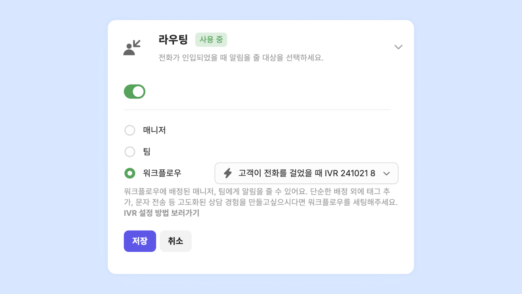Viewport: 522px width, 294px height.
Task: Select the 워크플로우 radio button
Action: point(130,173)
